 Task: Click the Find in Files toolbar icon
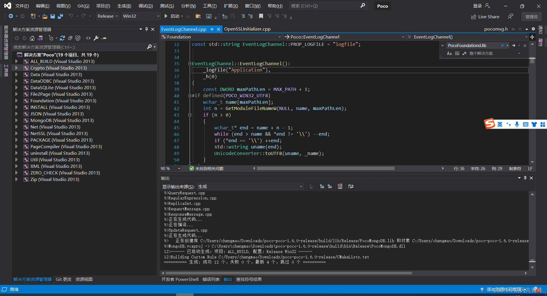[198, 16]
